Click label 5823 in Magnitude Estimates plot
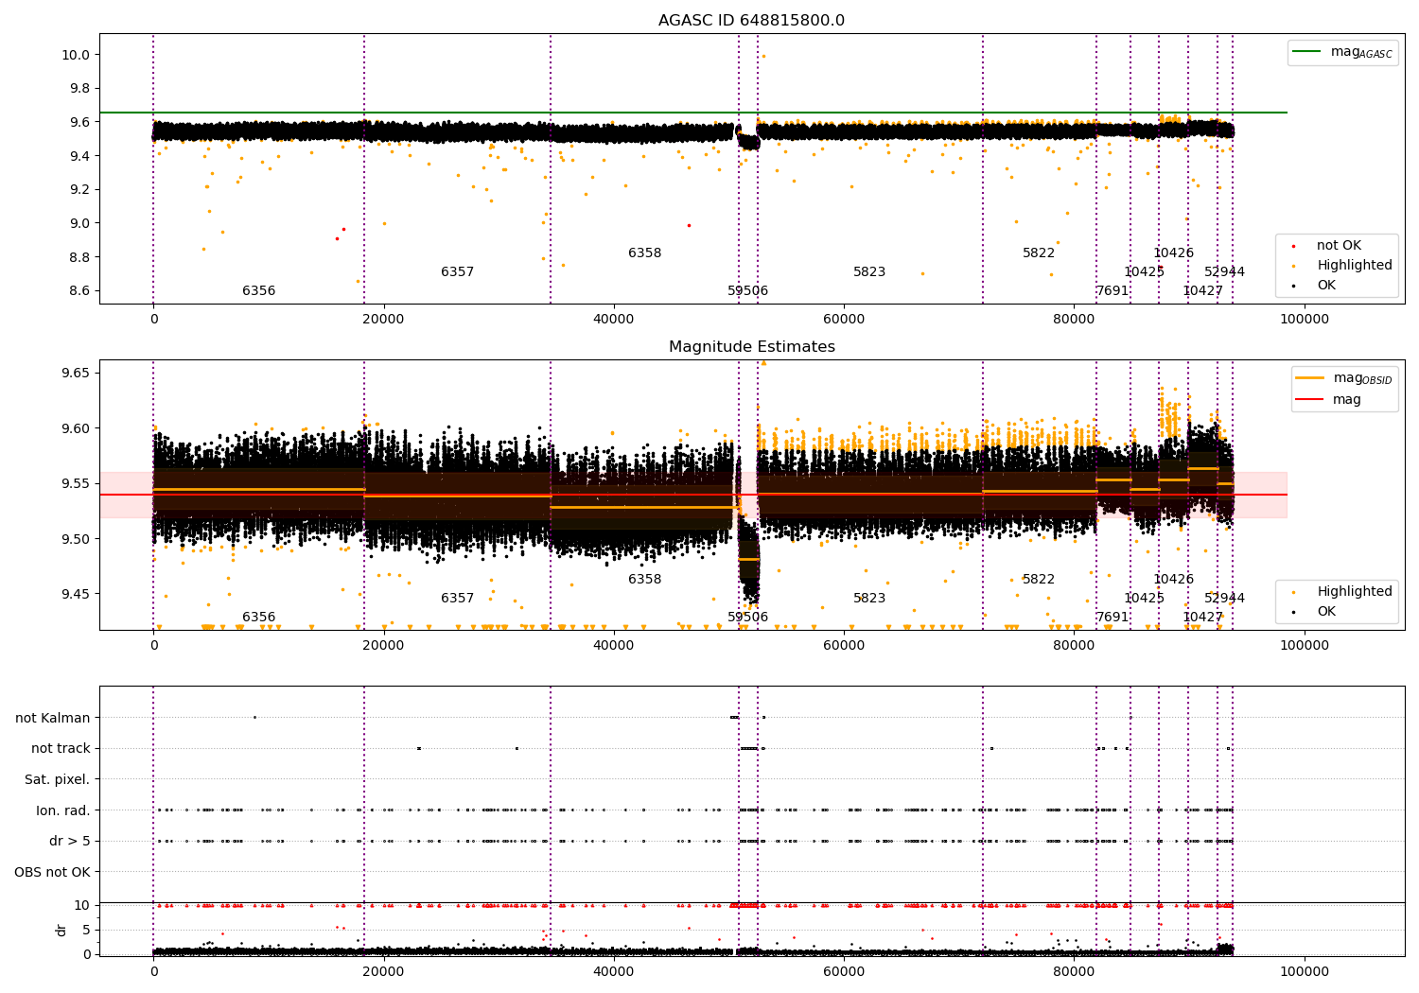The height and width of the screenshot is (993, 1419). pyautogui.click(x=869, y=599)
